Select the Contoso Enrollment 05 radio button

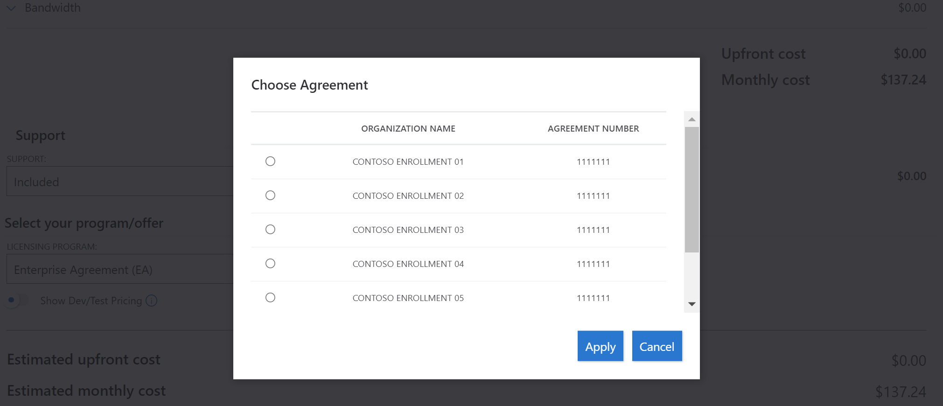270,298
